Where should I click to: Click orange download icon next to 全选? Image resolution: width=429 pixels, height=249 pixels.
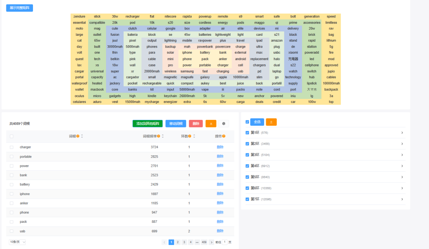[x=271, y=122]
